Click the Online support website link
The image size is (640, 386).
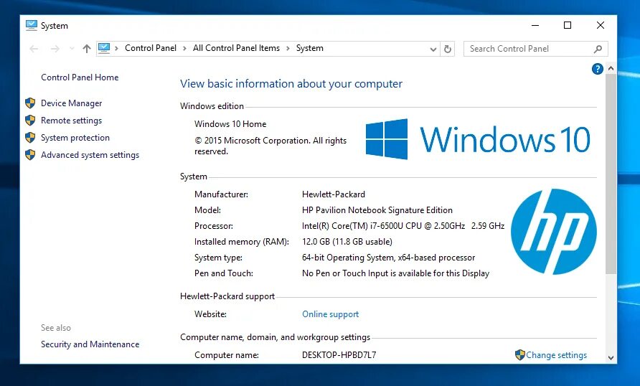pyautogui.click(x=330, y=314)
